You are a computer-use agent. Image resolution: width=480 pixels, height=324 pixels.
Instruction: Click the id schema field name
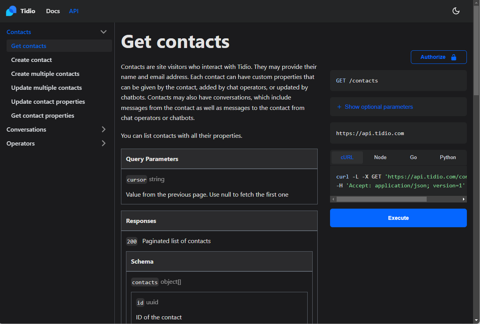pos(140,303)
